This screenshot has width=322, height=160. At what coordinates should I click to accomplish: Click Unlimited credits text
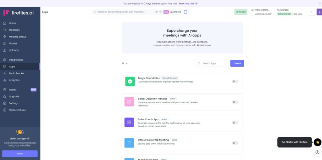(264, 14)
